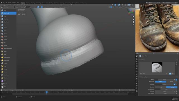Select the Cloth brush
Screen dimensions: 179x101
coord(8,81)
